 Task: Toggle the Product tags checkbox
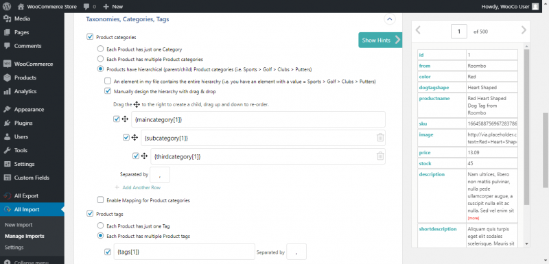(x=90, y=214)
